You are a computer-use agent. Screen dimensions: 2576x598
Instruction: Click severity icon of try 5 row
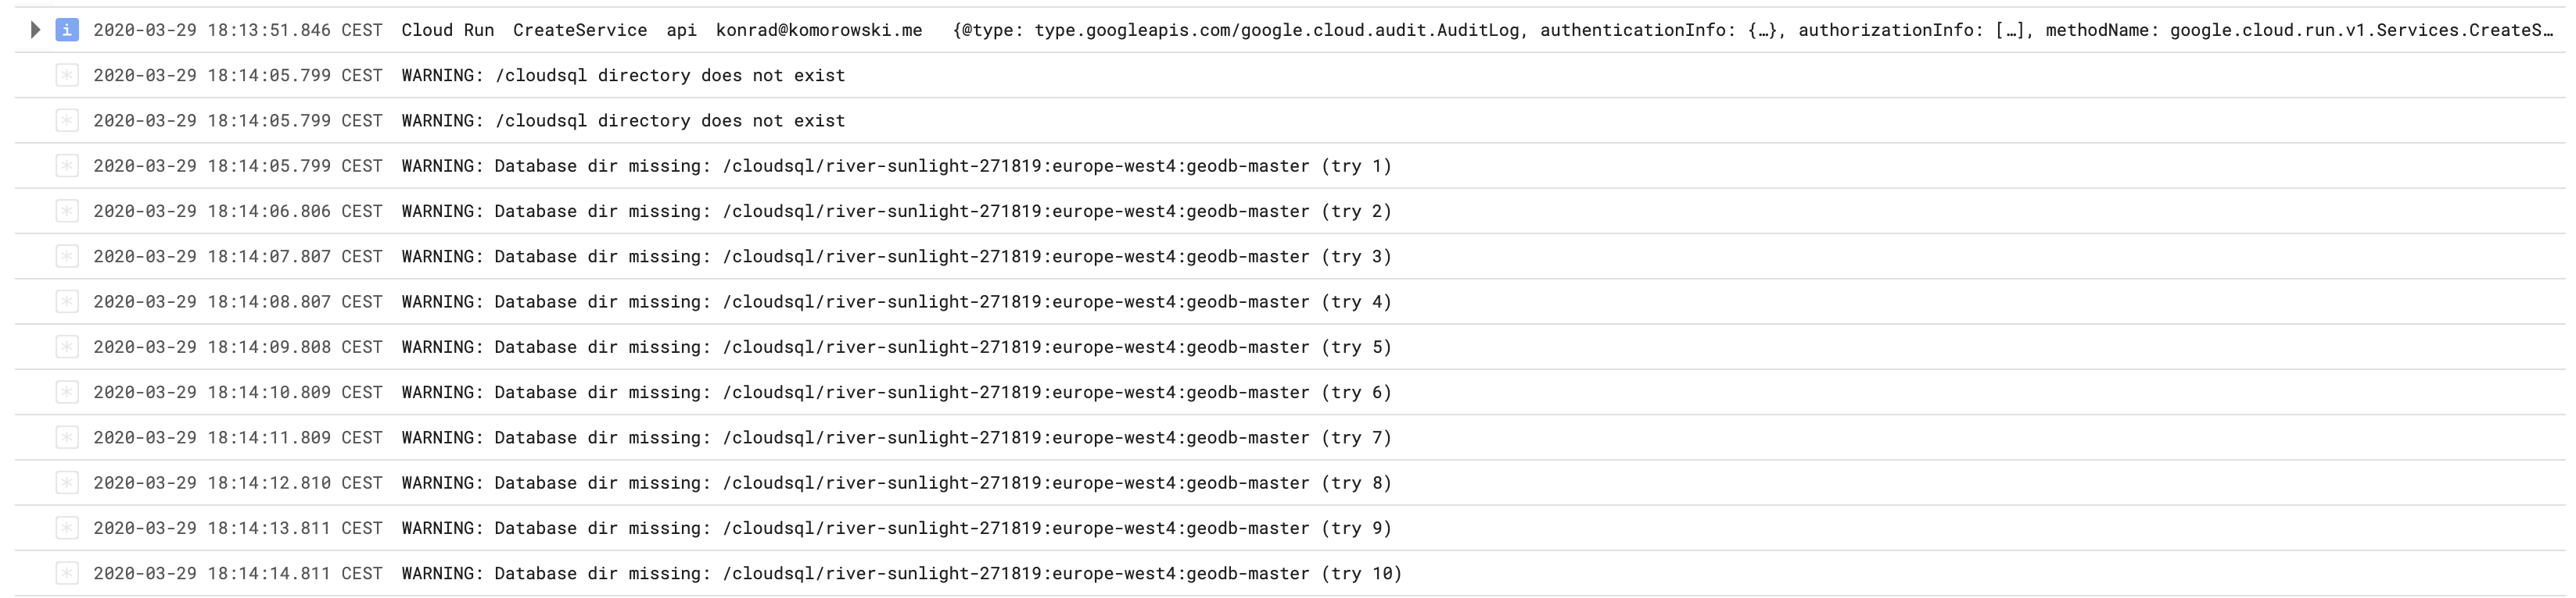[x=67, y=347]
